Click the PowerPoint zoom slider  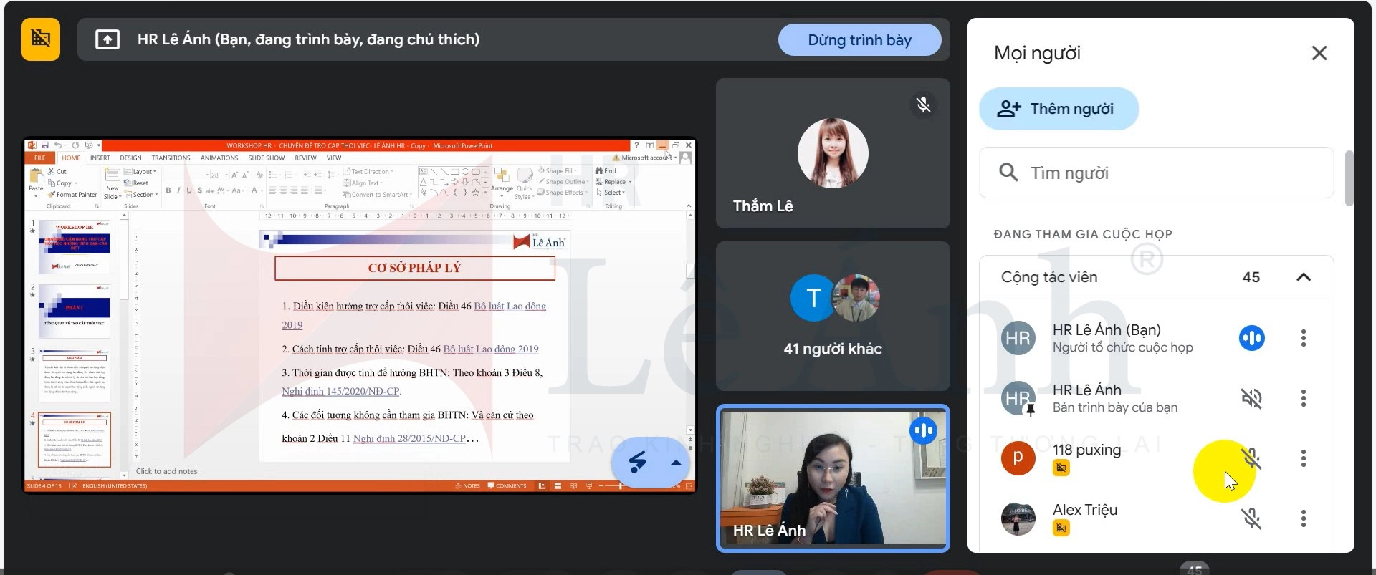[621, 486]
